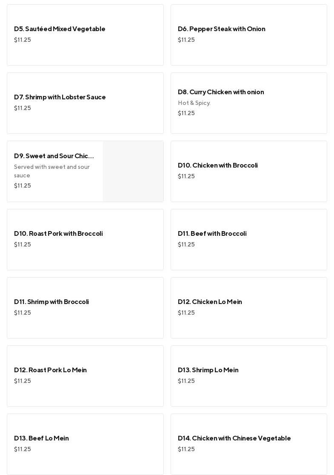Screen dimensions: 334x475
Task: Choose D11. Beef with Broccoli
Action: click(x=212, y=234)
